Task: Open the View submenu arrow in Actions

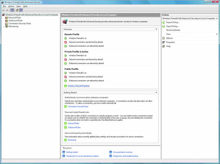Action: pyautogui.click(x=217, y=34)
